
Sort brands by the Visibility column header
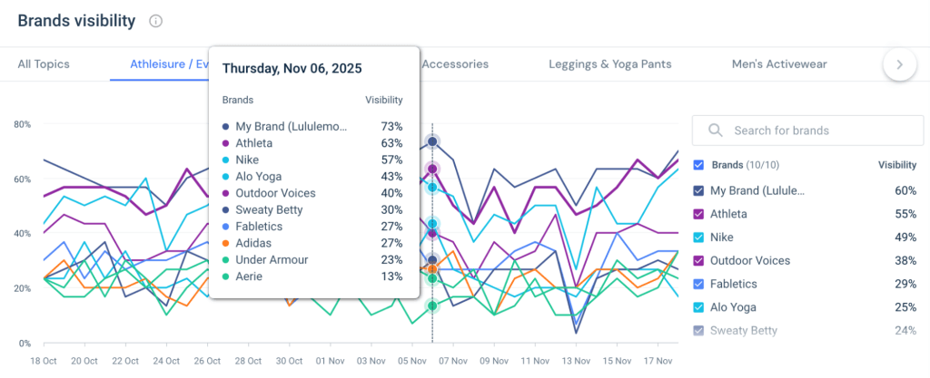(x=897, y=165)
